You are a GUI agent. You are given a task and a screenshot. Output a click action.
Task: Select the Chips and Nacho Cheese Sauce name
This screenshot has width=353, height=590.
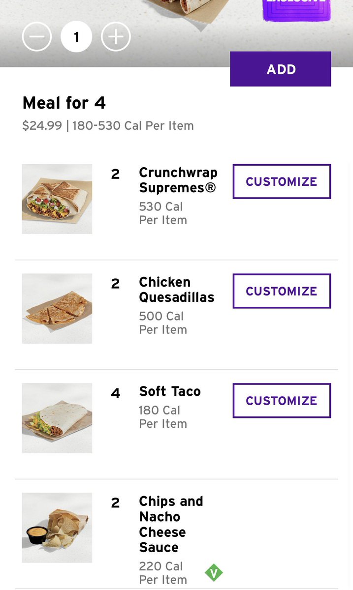pyautogui.click(x=171, y=524)
